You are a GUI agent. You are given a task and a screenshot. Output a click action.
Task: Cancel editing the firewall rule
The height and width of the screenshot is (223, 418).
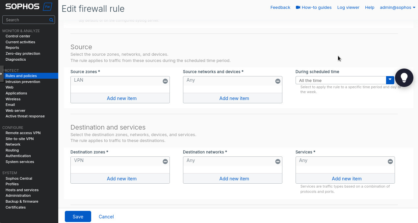click(106, 216)
